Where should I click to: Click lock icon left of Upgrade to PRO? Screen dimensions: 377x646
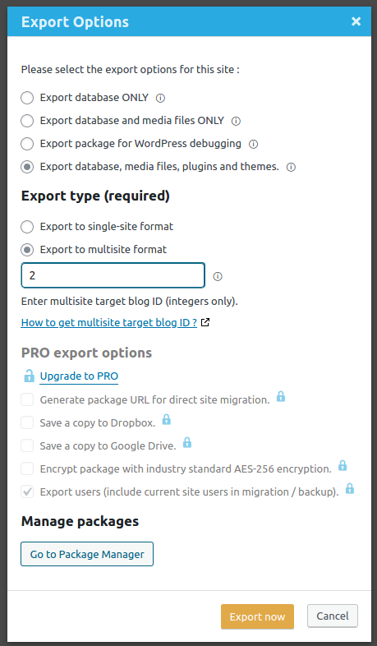point(29,376)
